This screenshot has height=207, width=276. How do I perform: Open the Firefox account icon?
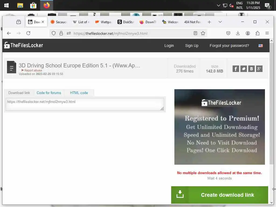pos(248,33)
